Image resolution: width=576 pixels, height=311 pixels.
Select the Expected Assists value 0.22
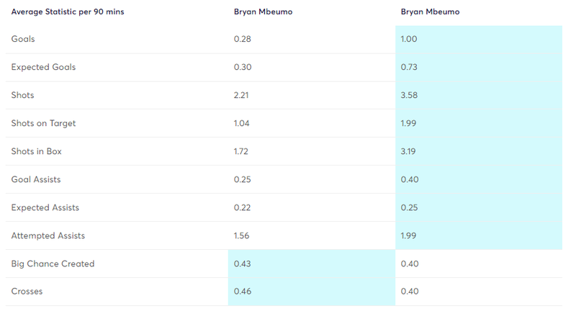[x=242, y=208]
